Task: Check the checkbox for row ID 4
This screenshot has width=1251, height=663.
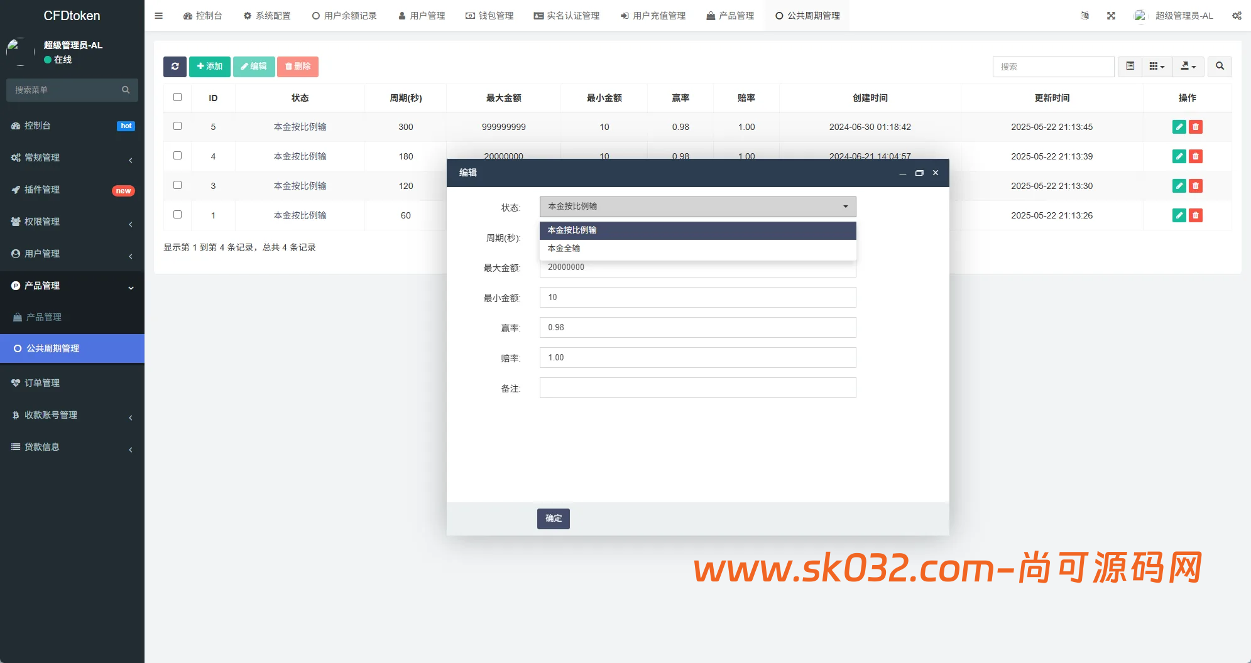Action: [177, 156]
